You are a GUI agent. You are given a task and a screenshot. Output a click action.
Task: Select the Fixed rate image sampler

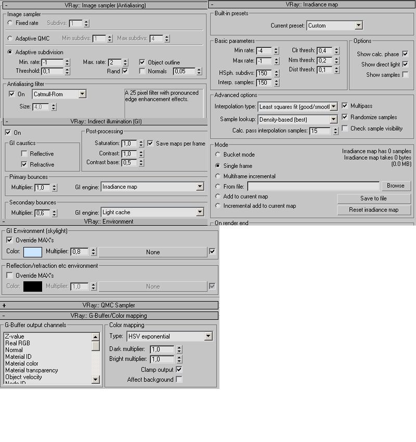click(x=10, y=23)
